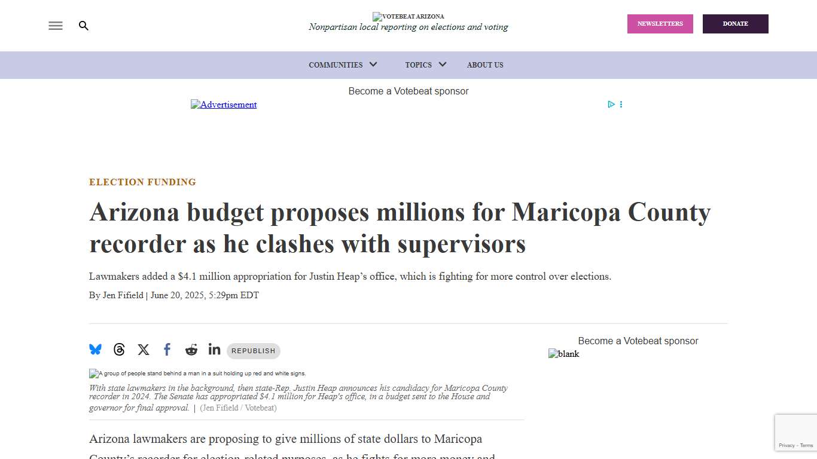Share the article on LinkedIn
Screen dimensions: 817x459
pos(214,350)
